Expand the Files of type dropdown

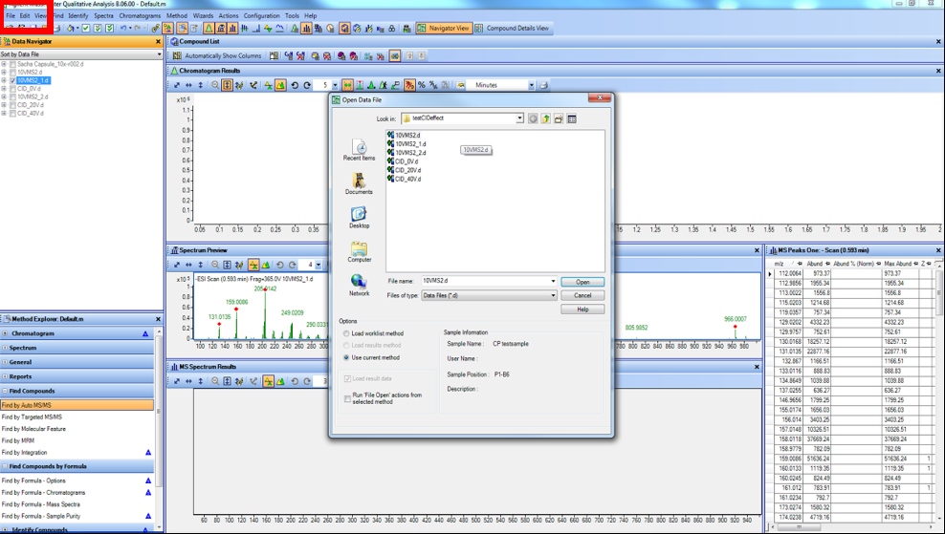click(552, 295)
